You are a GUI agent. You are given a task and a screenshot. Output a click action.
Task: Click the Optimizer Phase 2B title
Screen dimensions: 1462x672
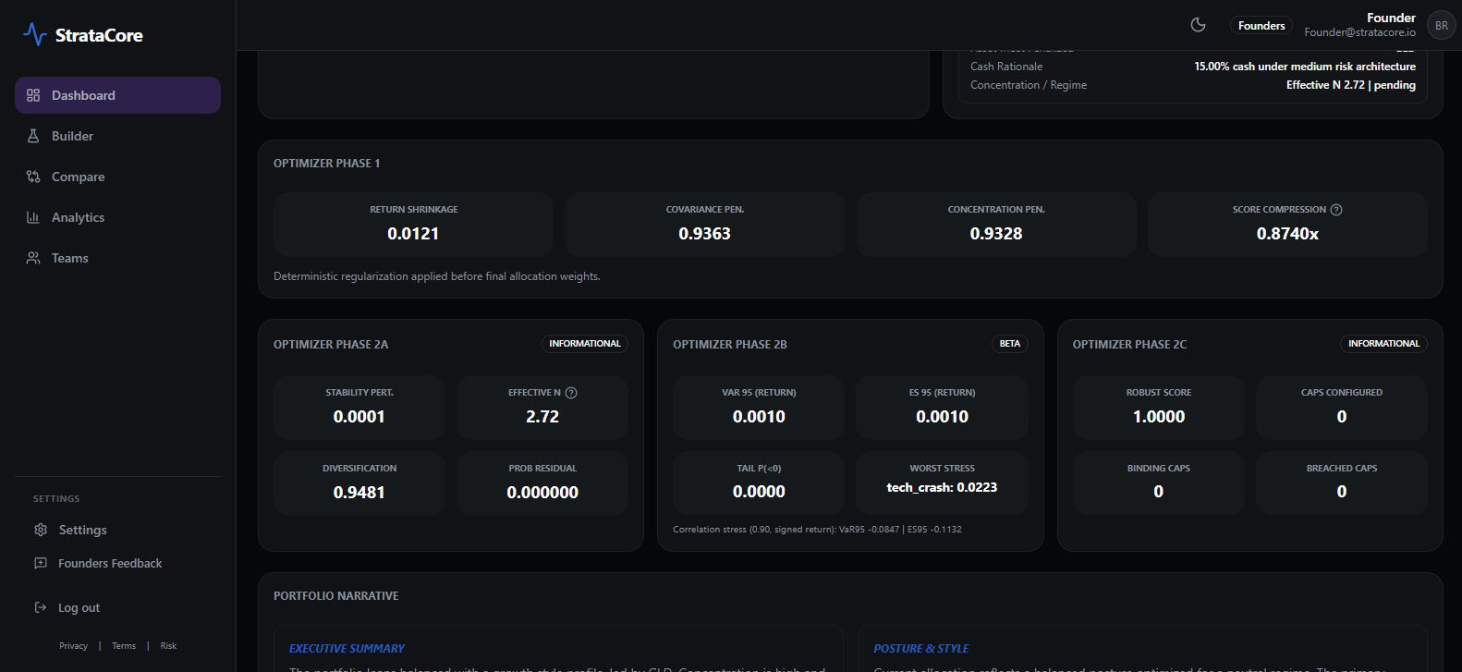pos(730,345)
